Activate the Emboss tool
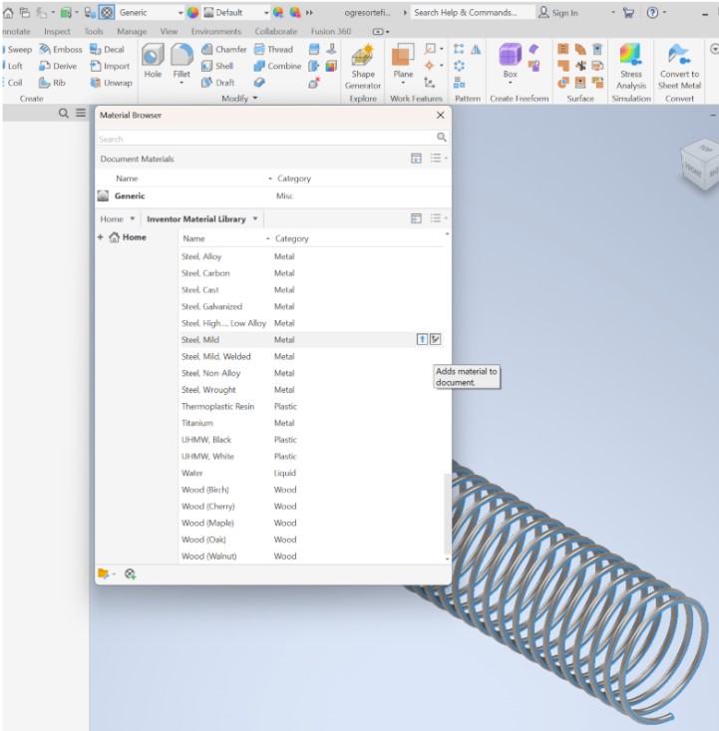This screenshot has width=719, height=731. pyautogui.click(x=61, y=50)
